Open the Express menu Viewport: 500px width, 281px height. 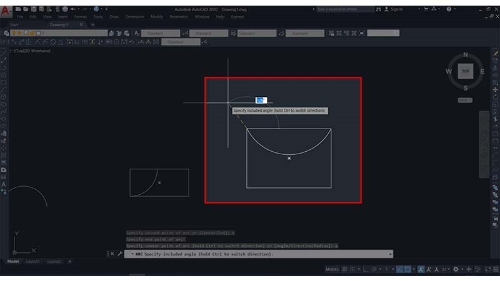click(237, 17)
